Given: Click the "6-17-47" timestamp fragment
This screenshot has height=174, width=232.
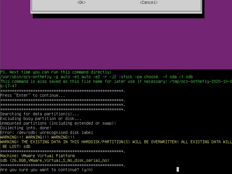Looking at the screenshot, I should coord(8,86).
